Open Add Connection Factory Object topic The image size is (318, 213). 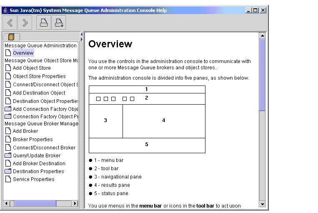tap(45, 109)
